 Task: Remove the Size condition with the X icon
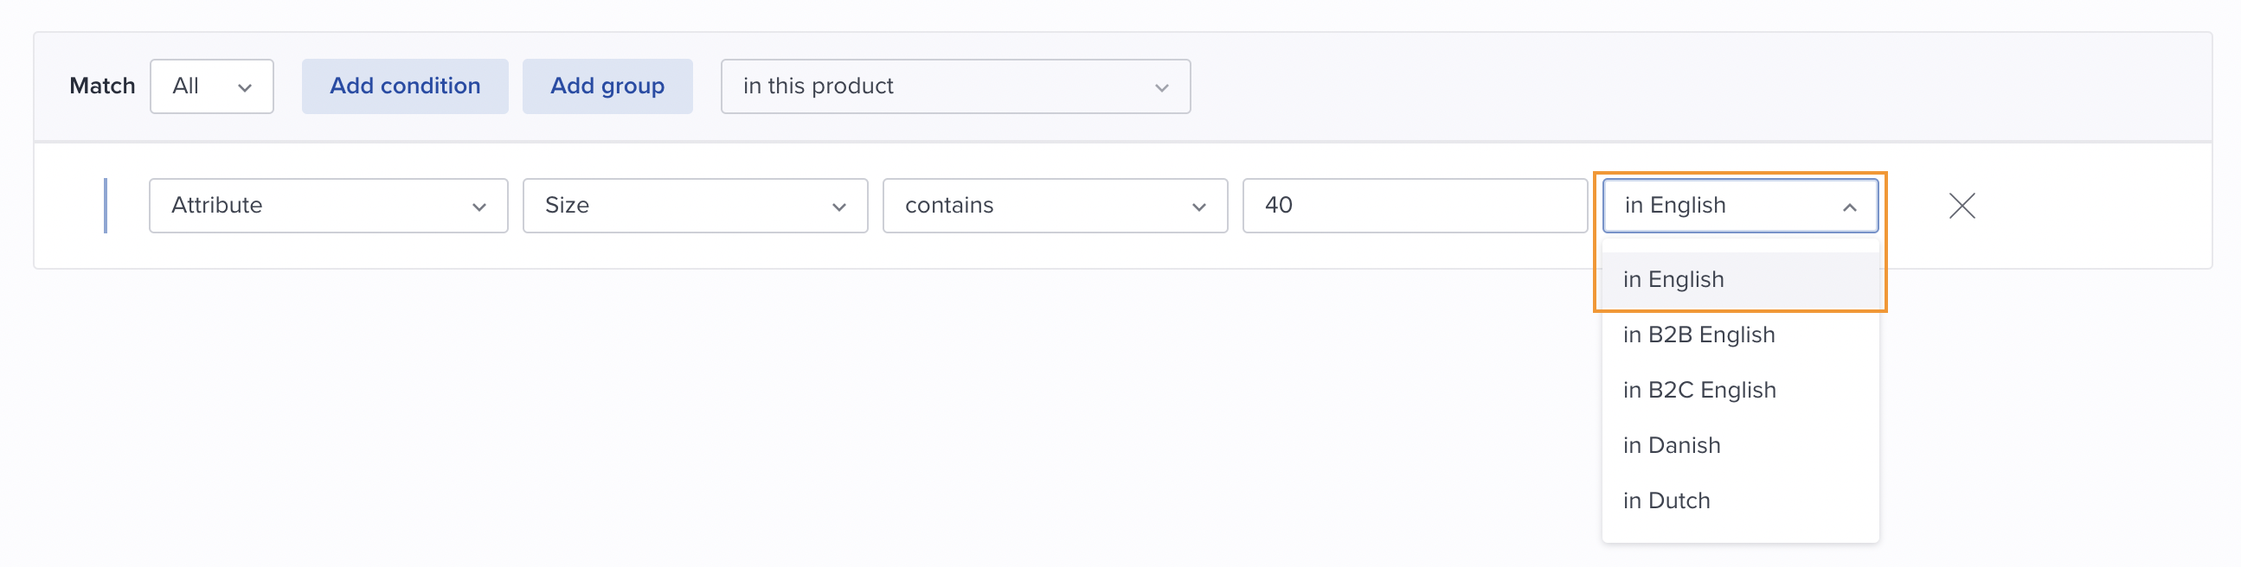(1962, 205)
